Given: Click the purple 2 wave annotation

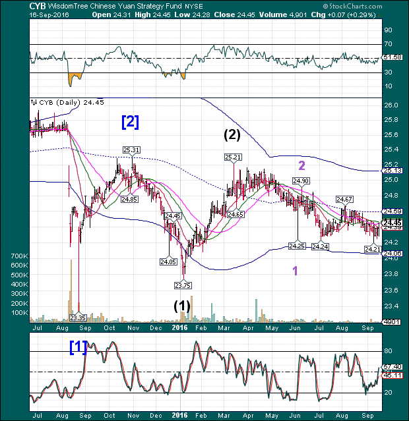Looking at the screenshot, I should point(302,165).
